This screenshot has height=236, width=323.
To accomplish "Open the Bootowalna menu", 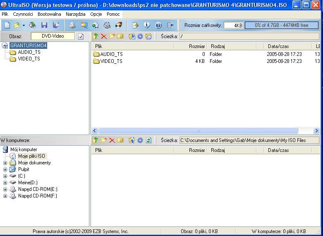I will [49, 14].
